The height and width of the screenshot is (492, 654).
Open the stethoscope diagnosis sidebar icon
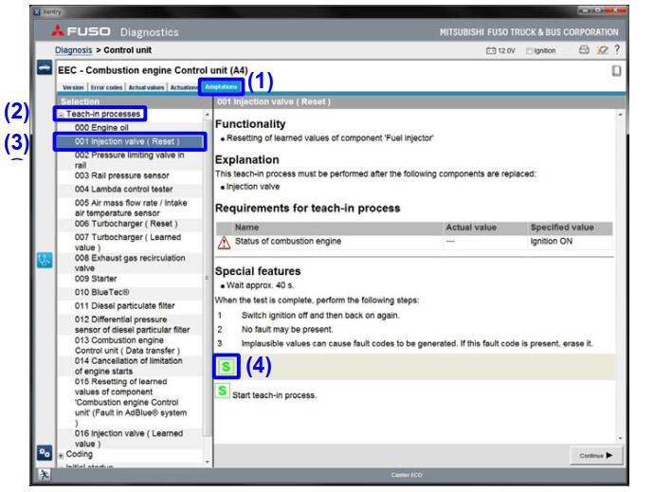[45, 260]
